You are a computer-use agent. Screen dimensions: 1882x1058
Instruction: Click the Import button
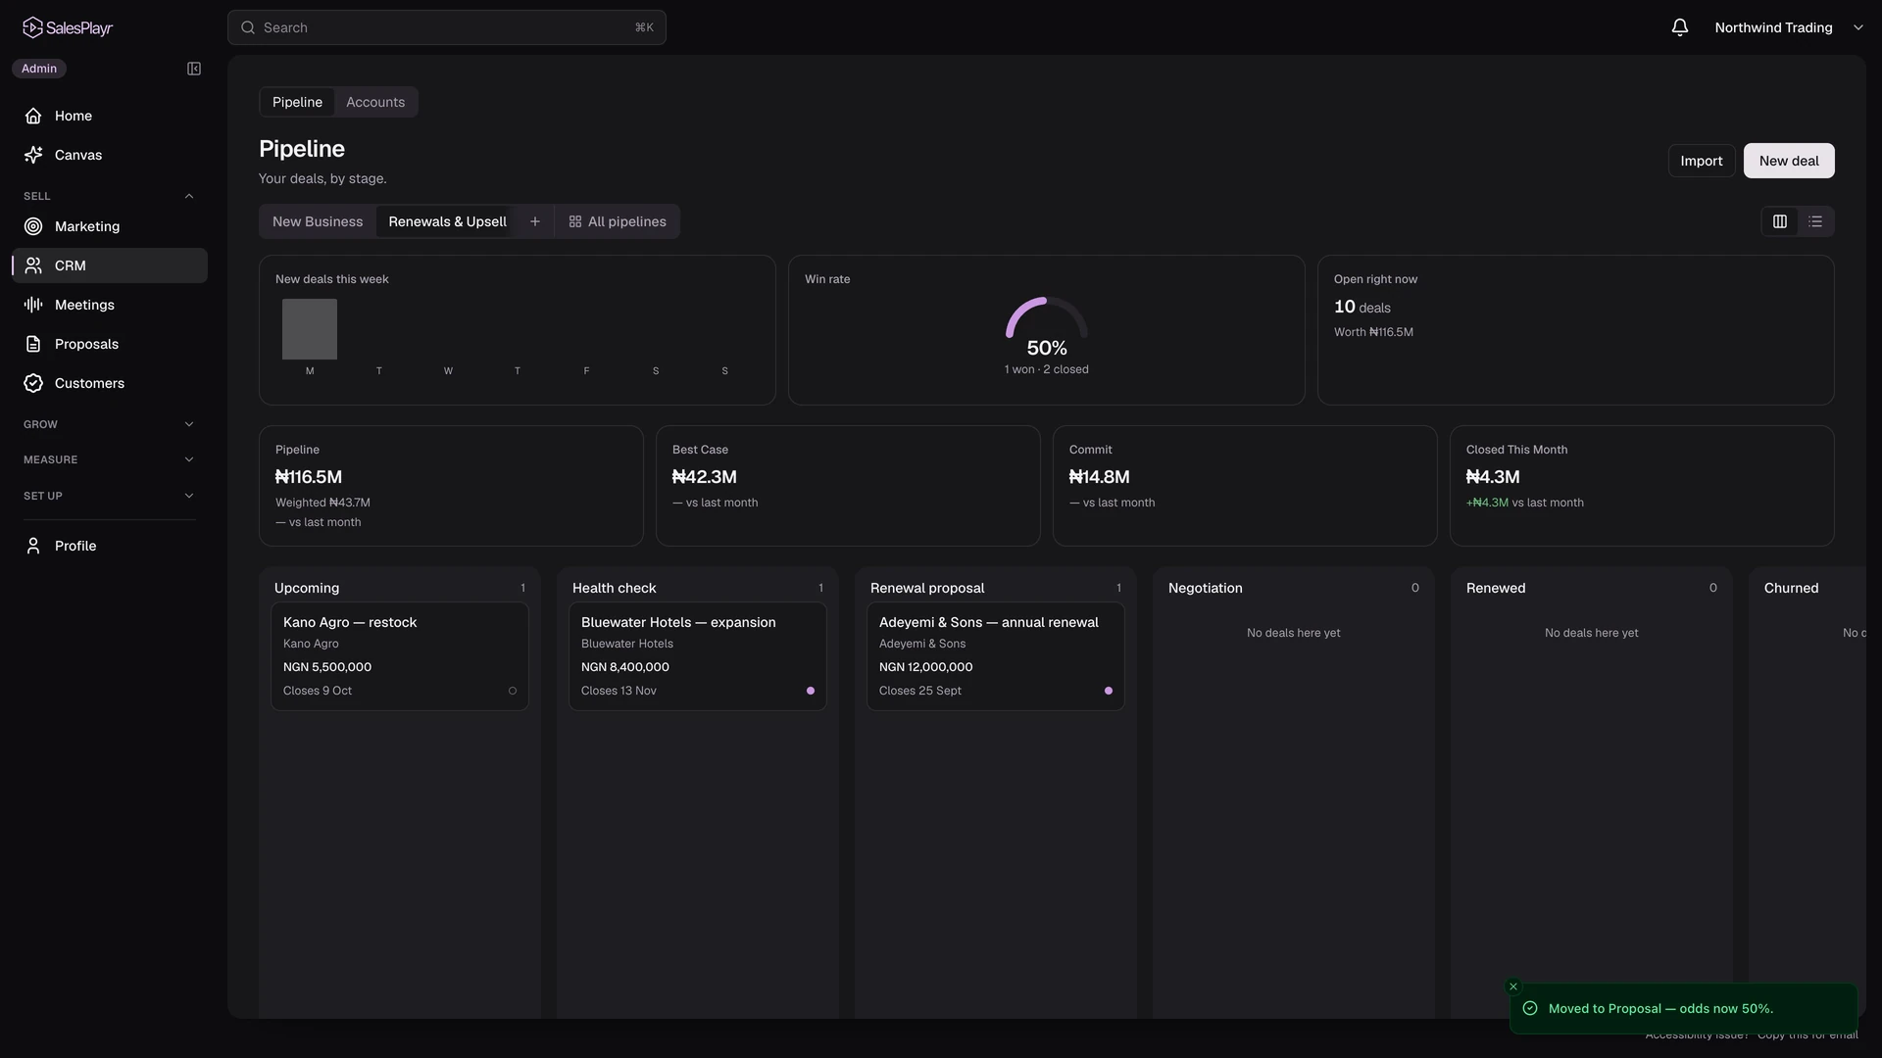pos(1702,161)
